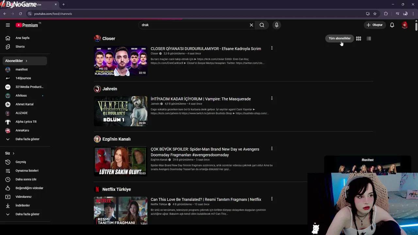The width and height of the screenshot is (418, 235).
Task: Open more options for Jahrein video
Action: click(x=272, y=98)
